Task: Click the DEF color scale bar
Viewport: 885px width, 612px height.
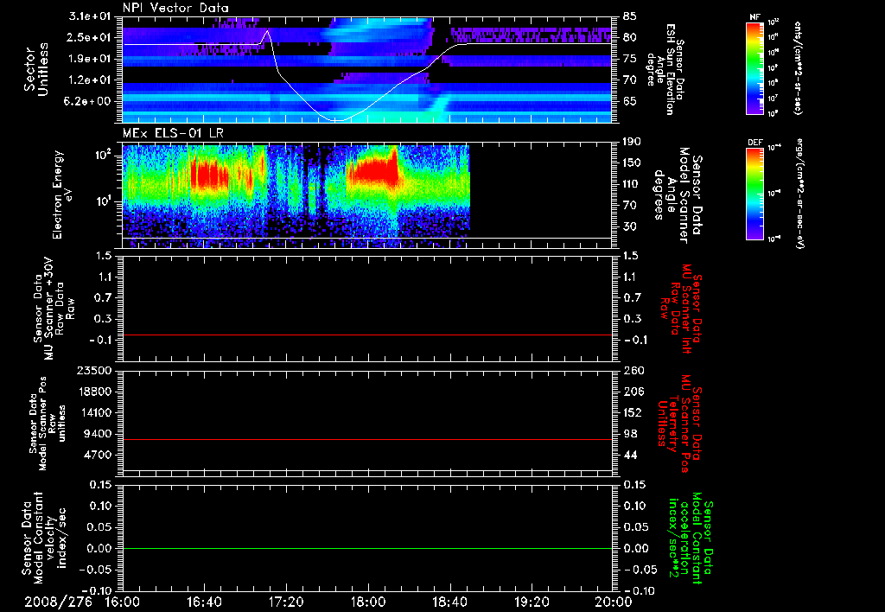Action: (755, 194)
